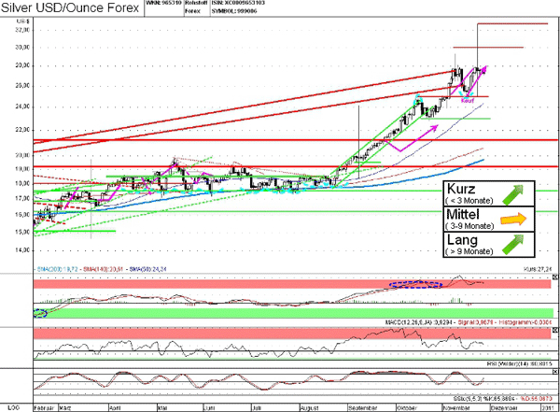Click the magenta arrow near price peak
560x412 pixels.
481,70
